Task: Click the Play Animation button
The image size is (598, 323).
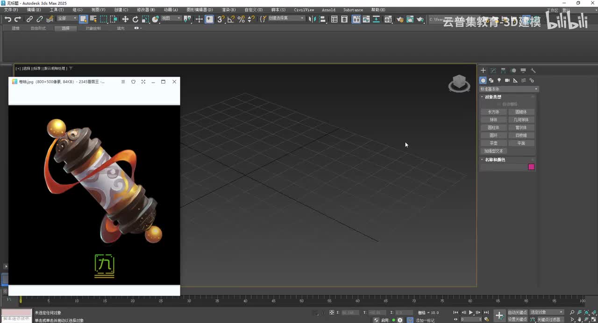Action: pyautogui.click(x=471, y=312)
